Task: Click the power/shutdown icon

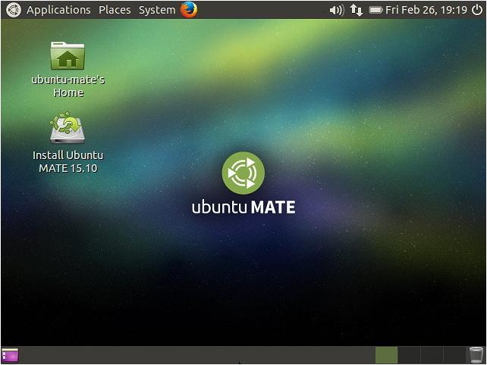Action: 476,10
